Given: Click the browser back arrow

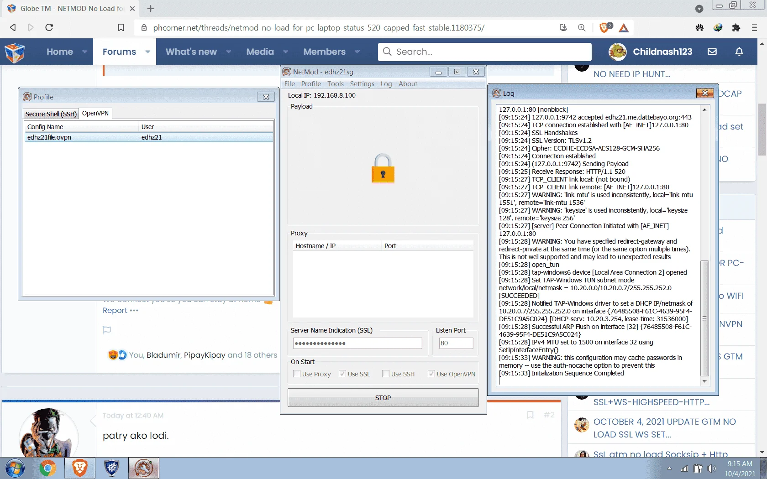Looking at the screenshot, I should [13, 27].
